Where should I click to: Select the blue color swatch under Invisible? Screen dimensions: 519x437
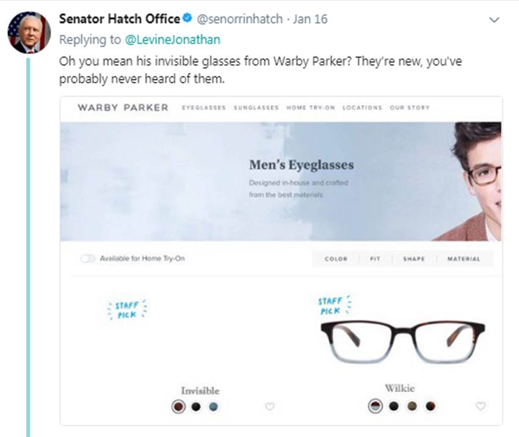coord(212,406)
